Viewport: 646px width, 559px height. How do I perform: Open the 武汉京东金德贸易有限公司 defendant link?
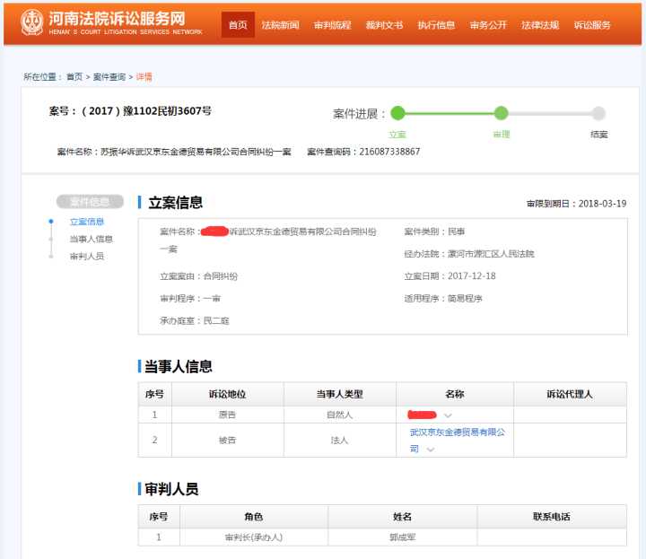(x=458, y=432)
